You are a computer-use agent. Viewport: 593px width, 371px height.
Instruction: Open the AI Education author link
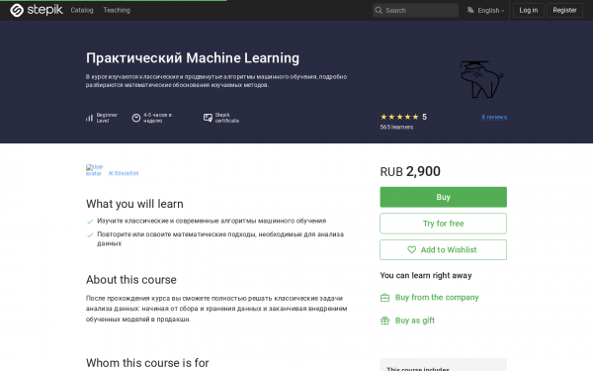pos(124,173)
